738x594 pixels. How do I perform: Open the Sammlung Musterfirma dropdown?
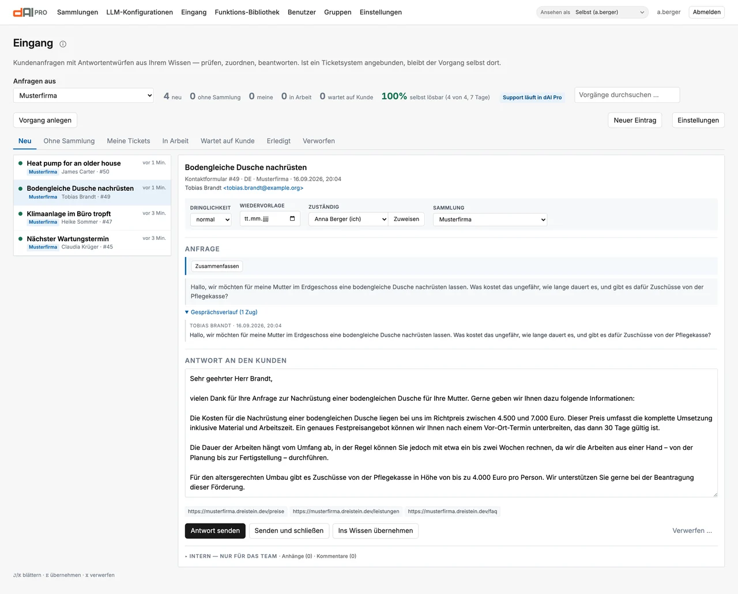tap(490, 219)
